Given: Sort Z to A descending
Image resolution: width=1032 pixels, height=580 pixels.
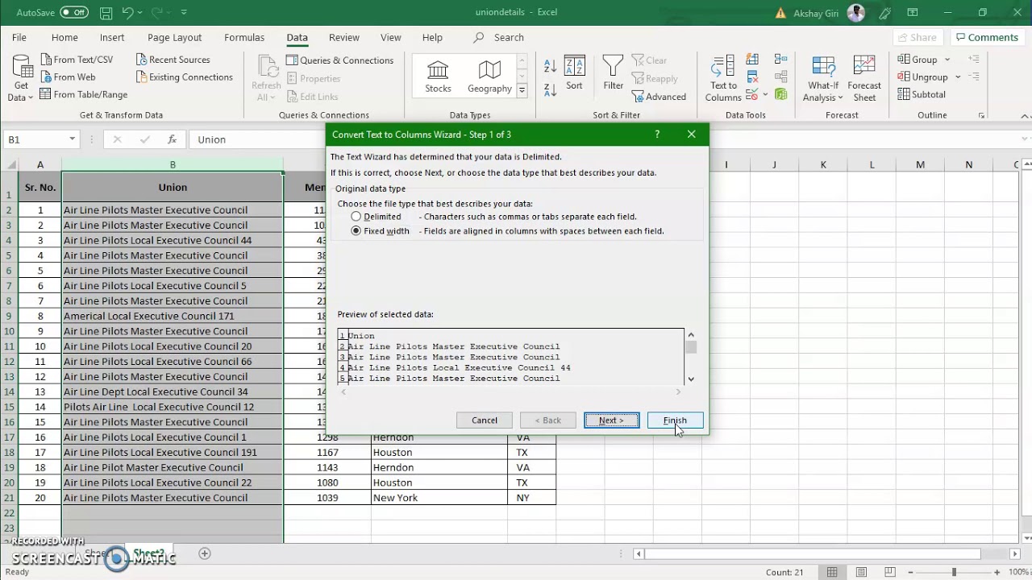Looking at the screenshot, I should click(550, 89).
